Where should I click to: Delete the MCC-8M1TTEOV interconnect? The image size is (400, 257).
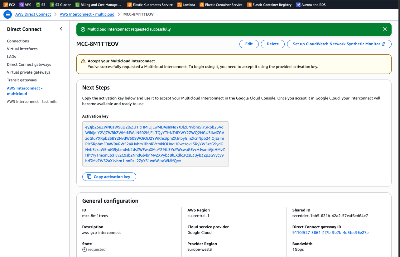272,44
